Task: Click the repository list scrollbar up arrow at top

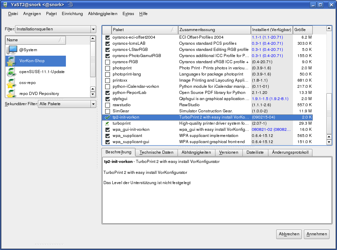Action: click(93, 39)
